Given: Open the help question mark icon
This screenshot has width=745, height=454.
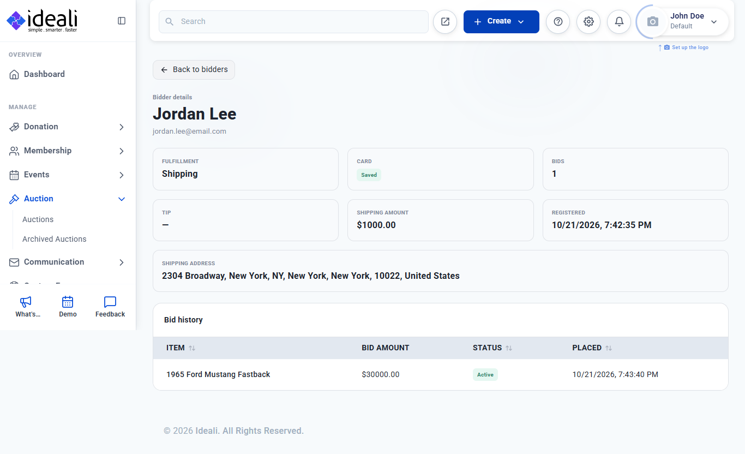Looking at the screenshot, I should tap(558, 22).
